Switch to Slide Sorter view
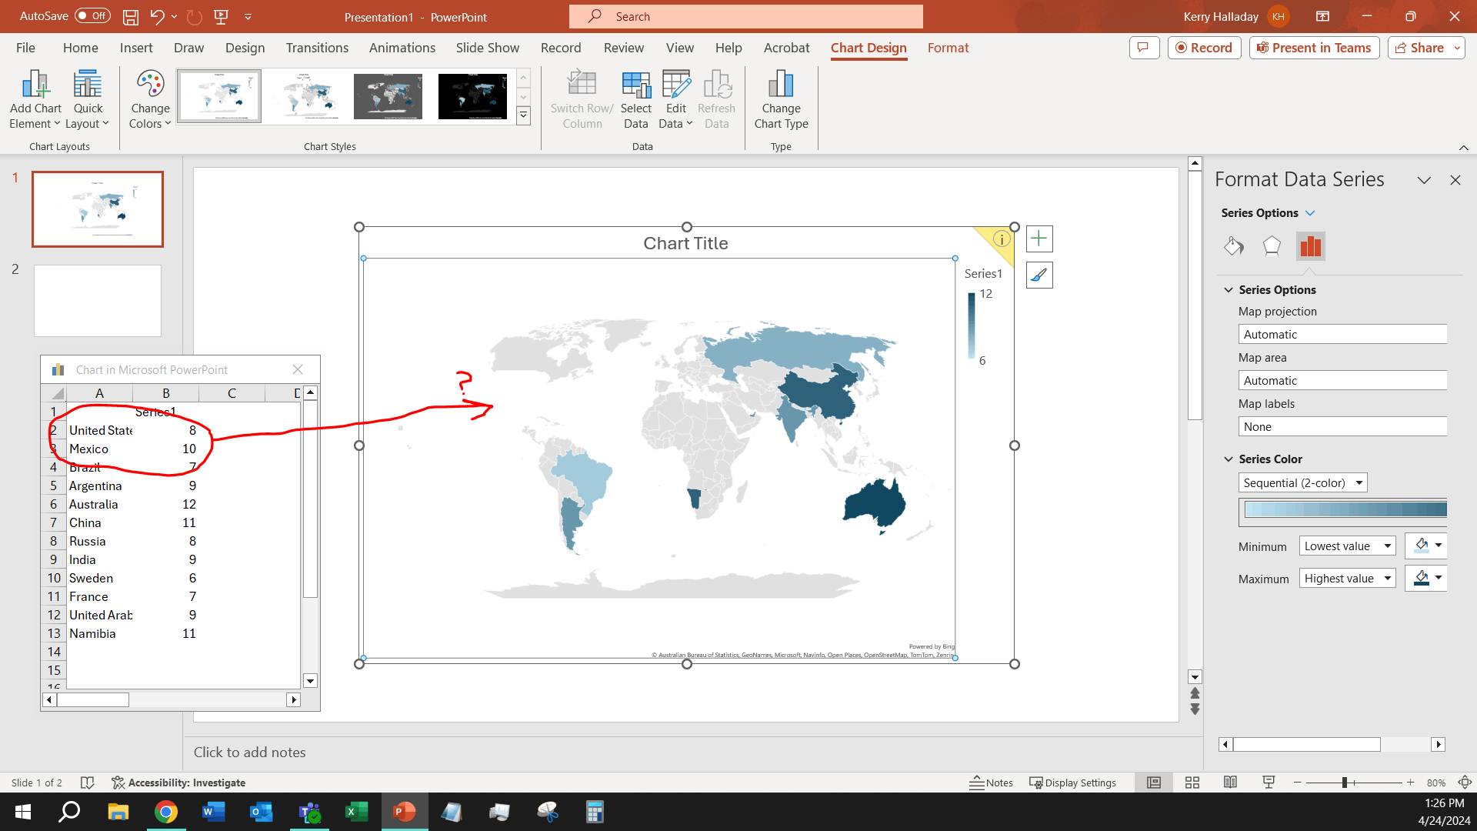1477x831 pixels. [1192, 783]
